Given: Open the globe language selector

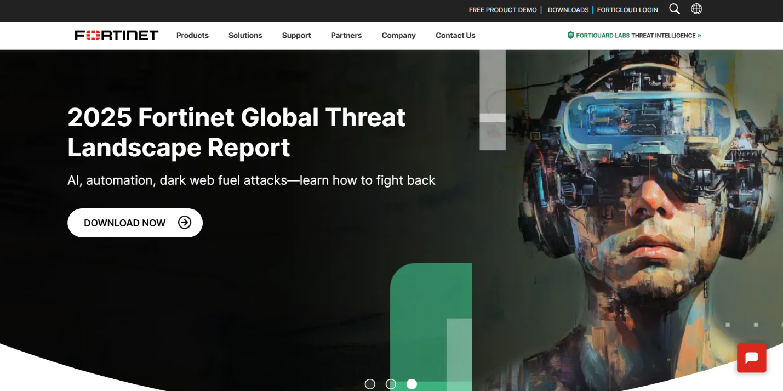Looking at the screenshot, I should (x=696, y=9).
